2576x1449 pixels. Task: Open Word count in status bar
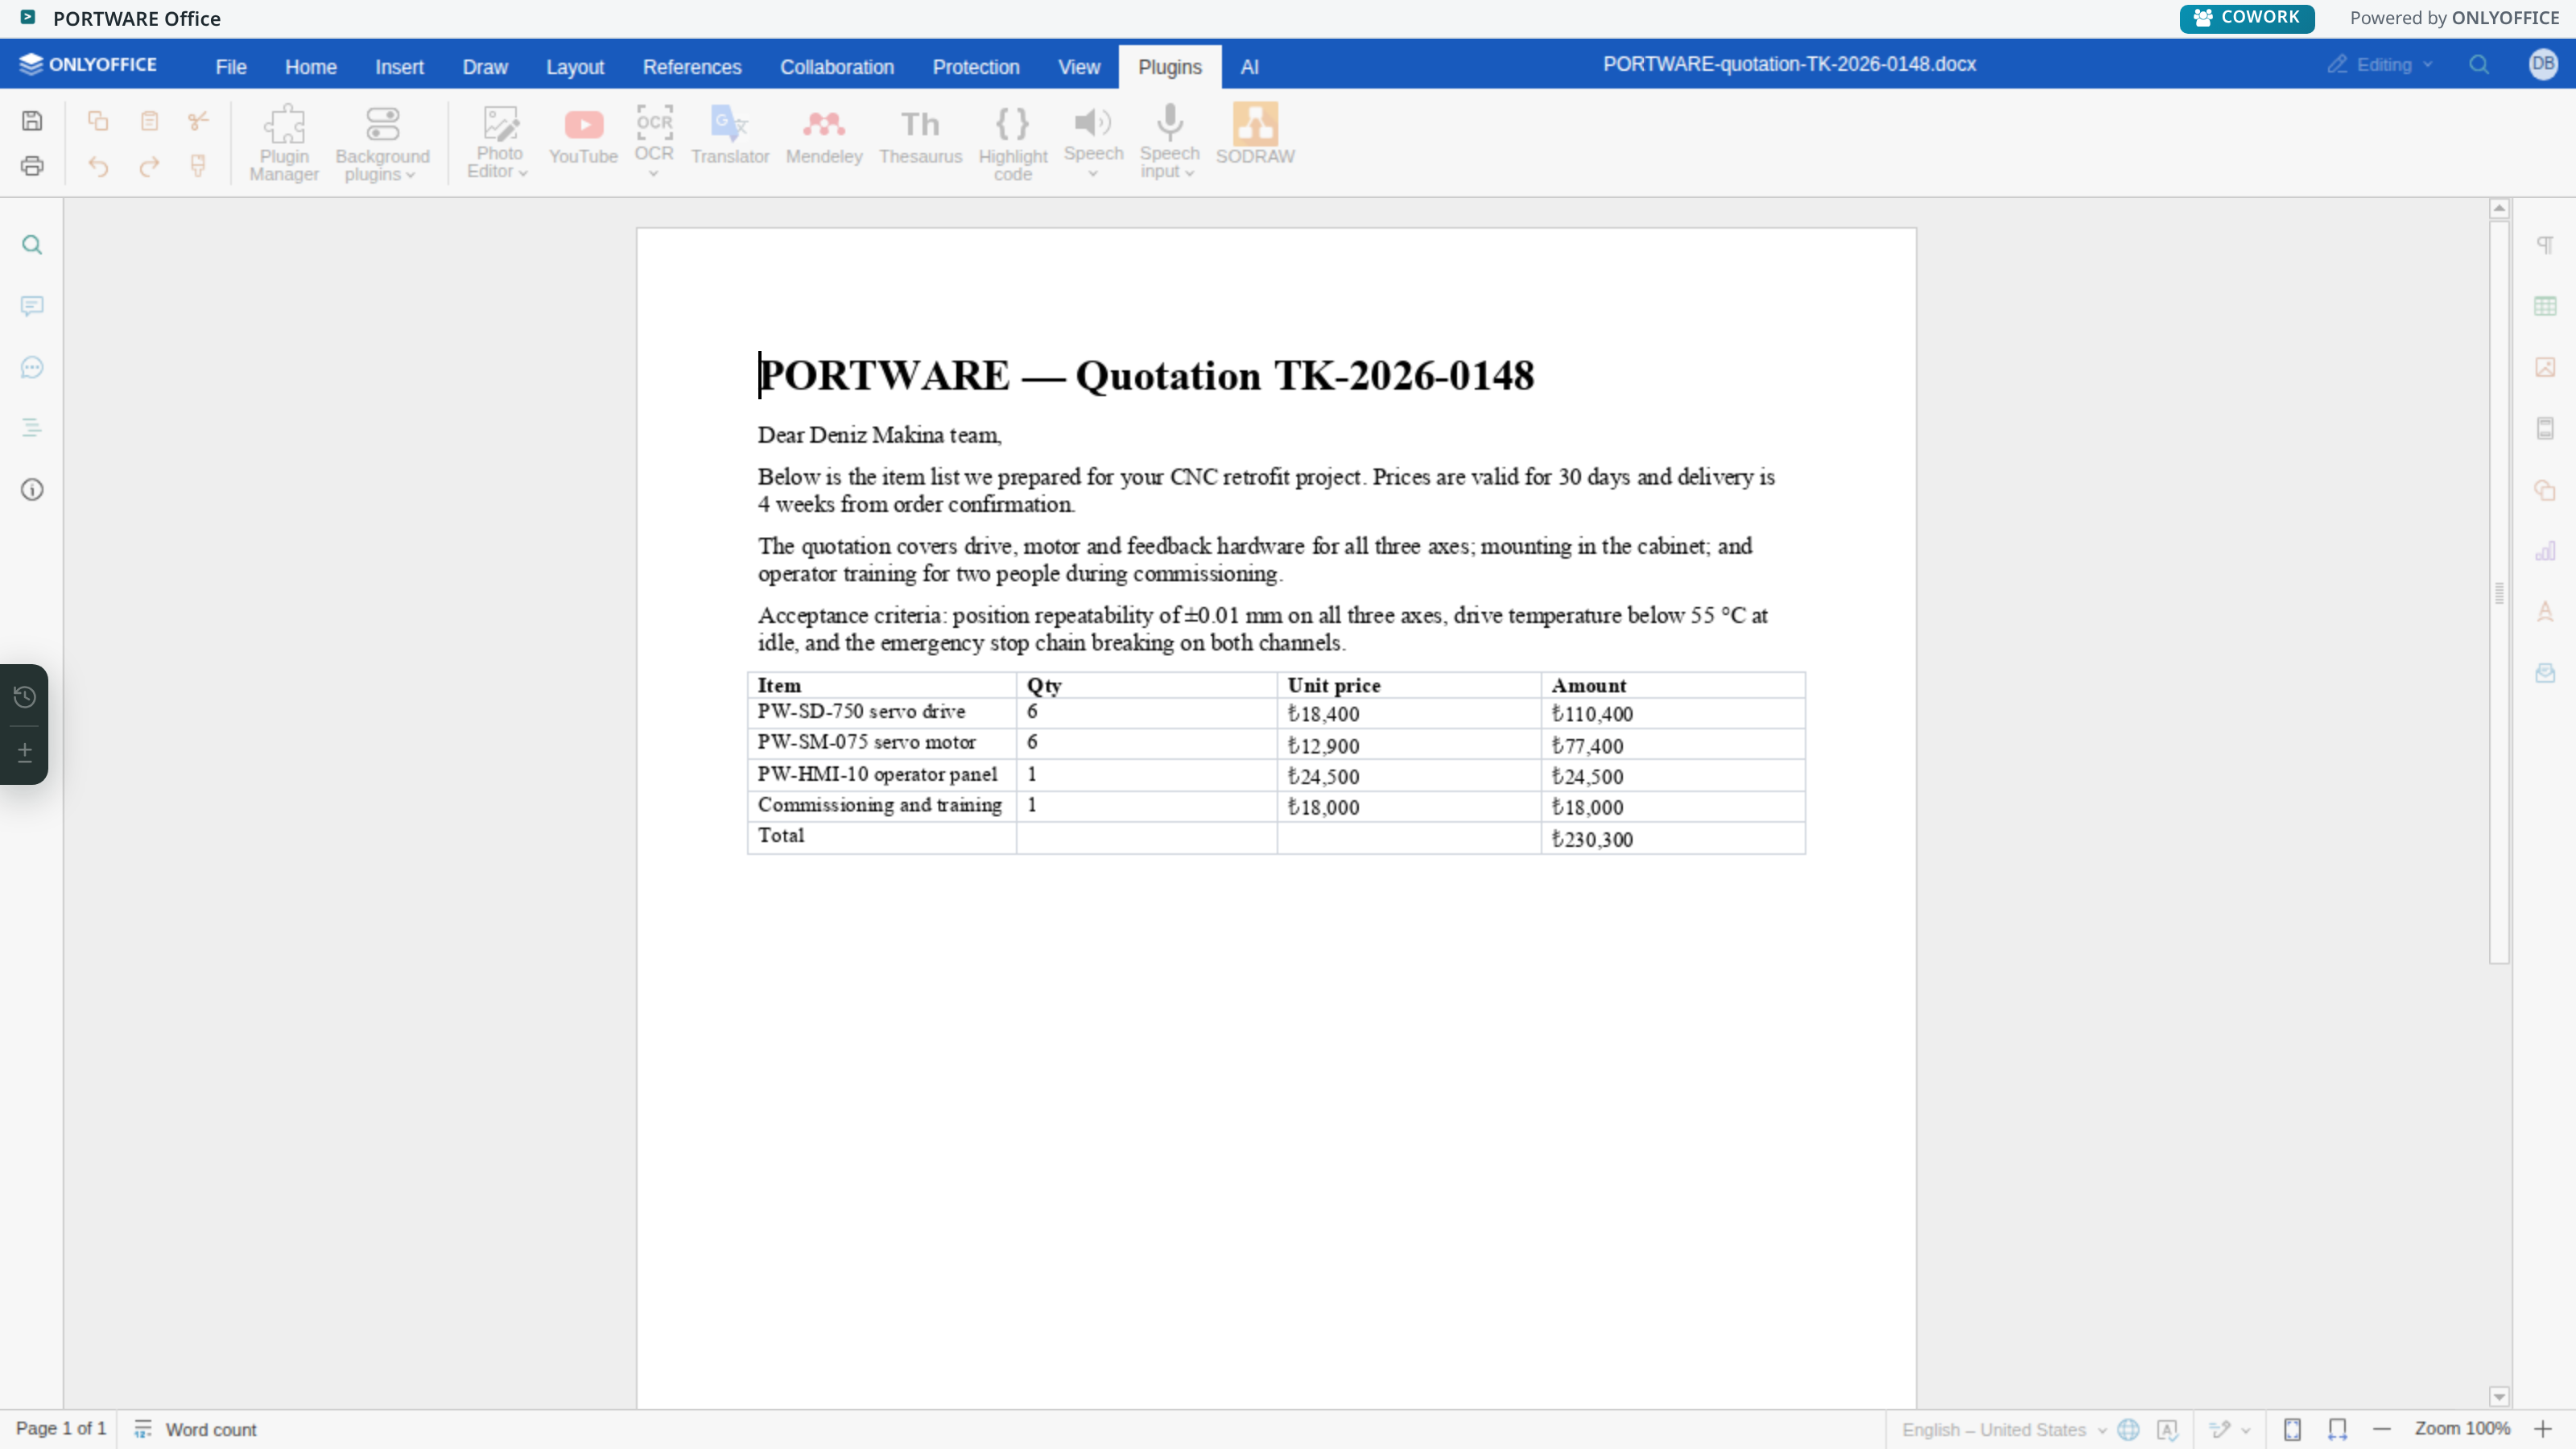coord(196,1430)
